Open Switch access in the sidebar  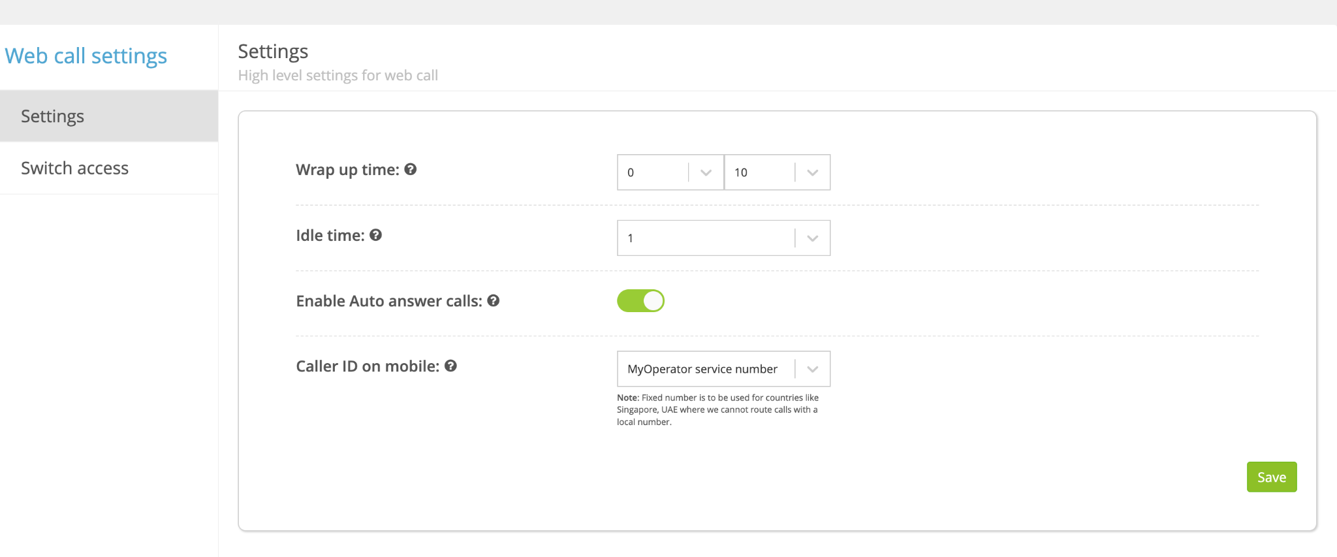(x=75, y=168)
